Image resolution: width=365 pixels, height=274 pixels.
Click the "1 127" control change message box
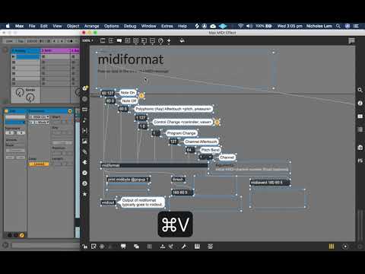pos(141,118)
